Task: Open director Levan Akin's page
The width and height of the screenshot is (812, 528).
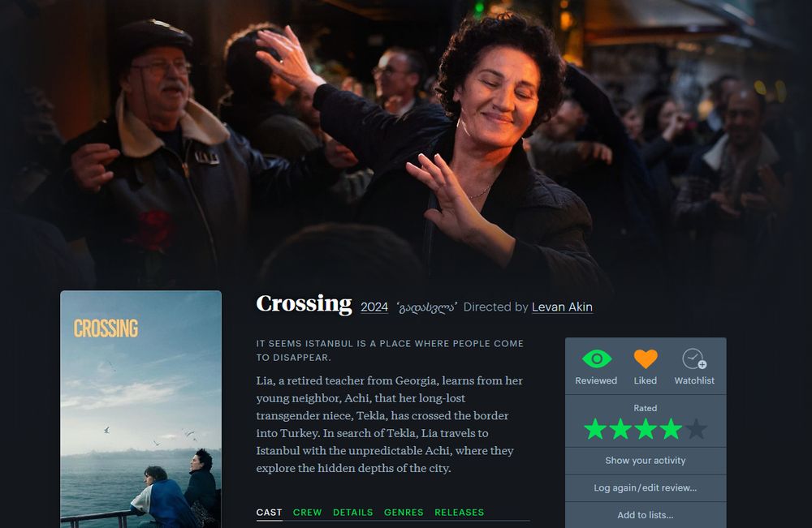Action: [x=562, y=307]
